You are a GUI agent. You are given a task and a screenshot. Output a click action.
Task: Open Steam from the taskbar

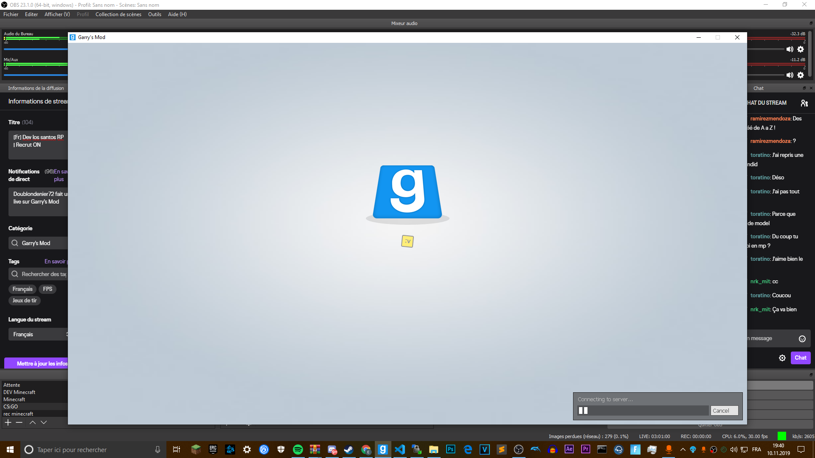coord(349,450)
